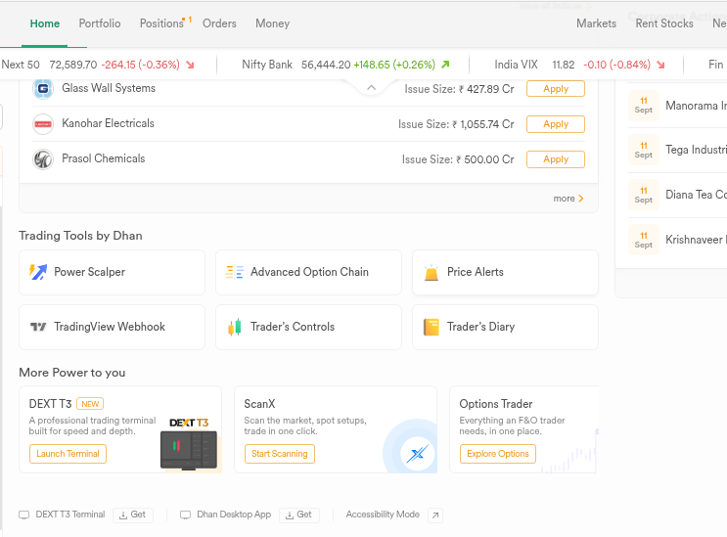Open the Next 50 index ticker

98,65
